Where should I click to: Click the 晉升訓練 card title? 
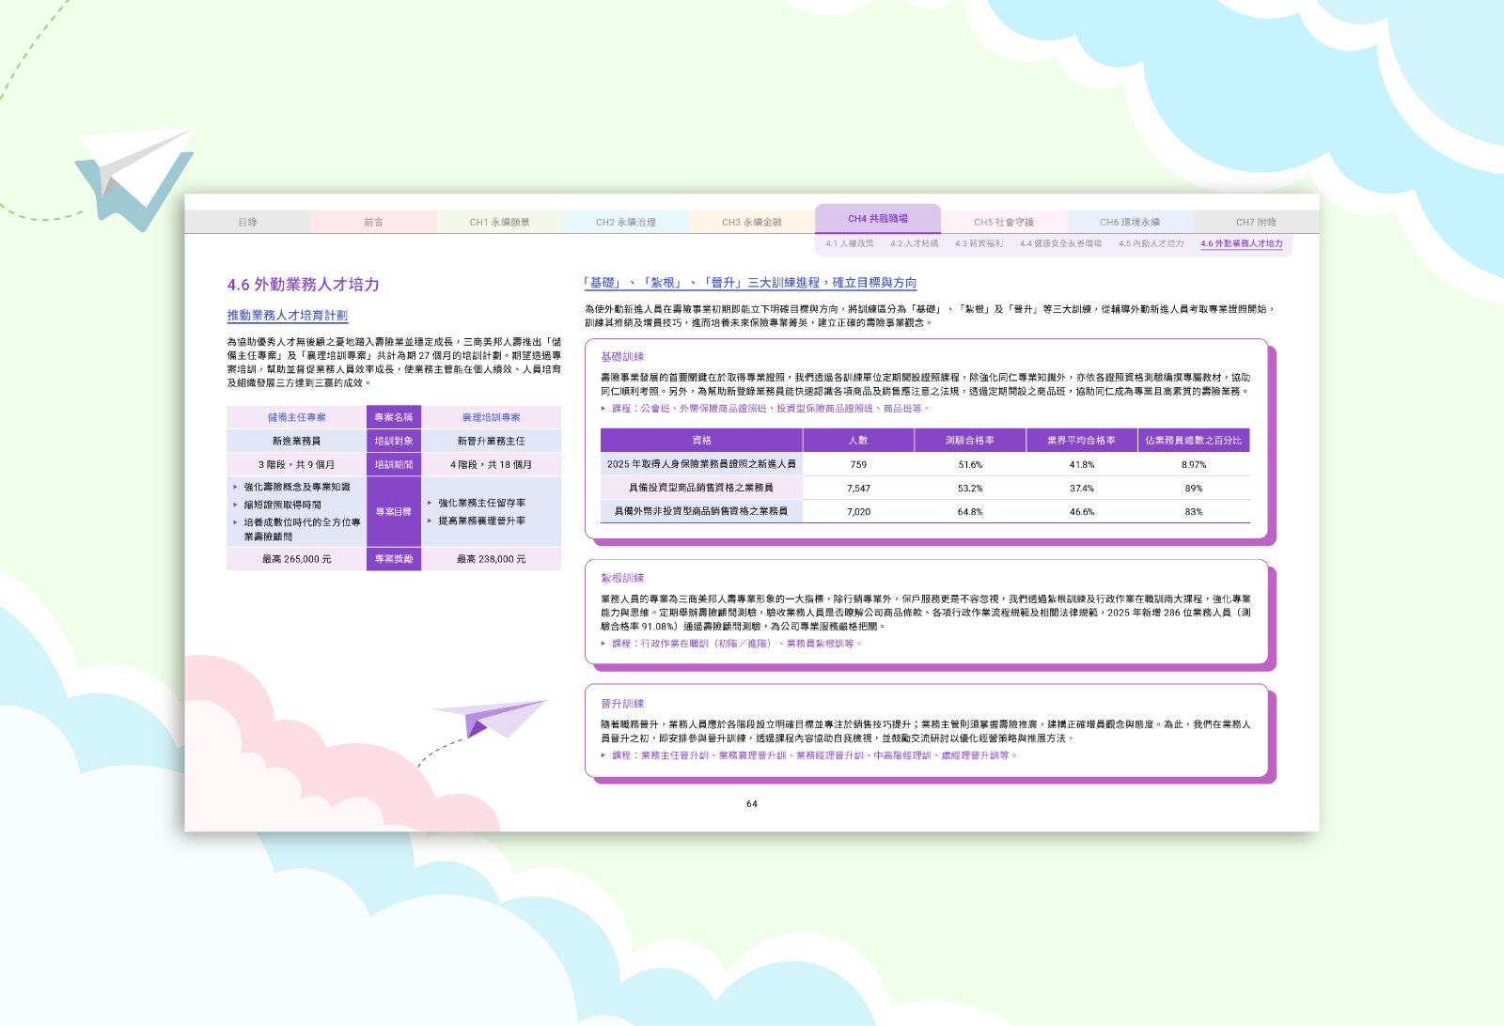tap(622, 704)
